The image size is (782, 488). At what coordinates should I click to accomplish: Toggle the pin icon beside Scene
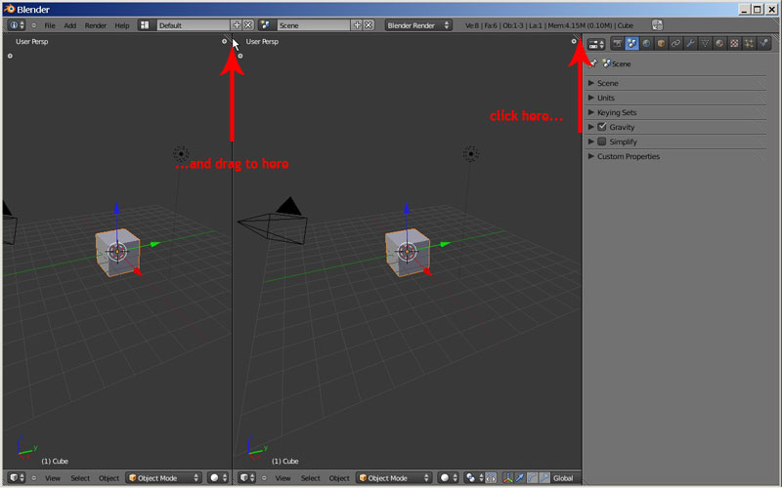coord(593,63)
